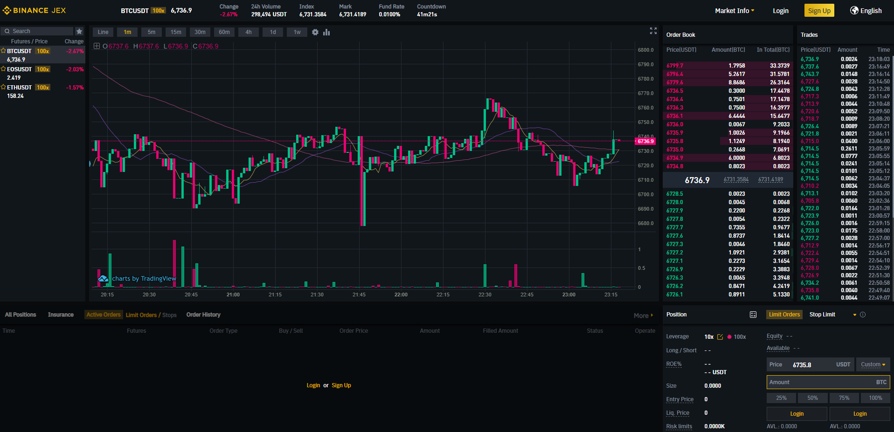Image resolution: width=894 pixels, height=432 pixels.
Task: Switch chart to Line view
Action: click(x=103, y=32)
